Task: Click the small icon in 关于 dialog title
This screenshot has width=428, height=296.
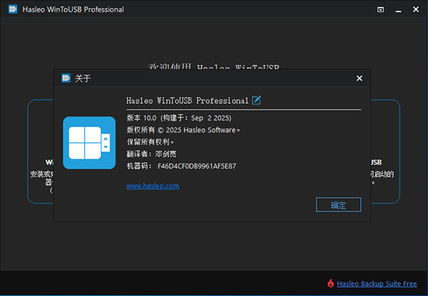Action: coord(66,78)
